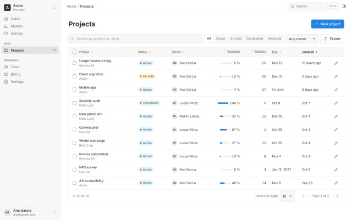The height and width of the screenshot is (220, 352).
Task: Open the Home sidebar item
Action: (30, 19)
